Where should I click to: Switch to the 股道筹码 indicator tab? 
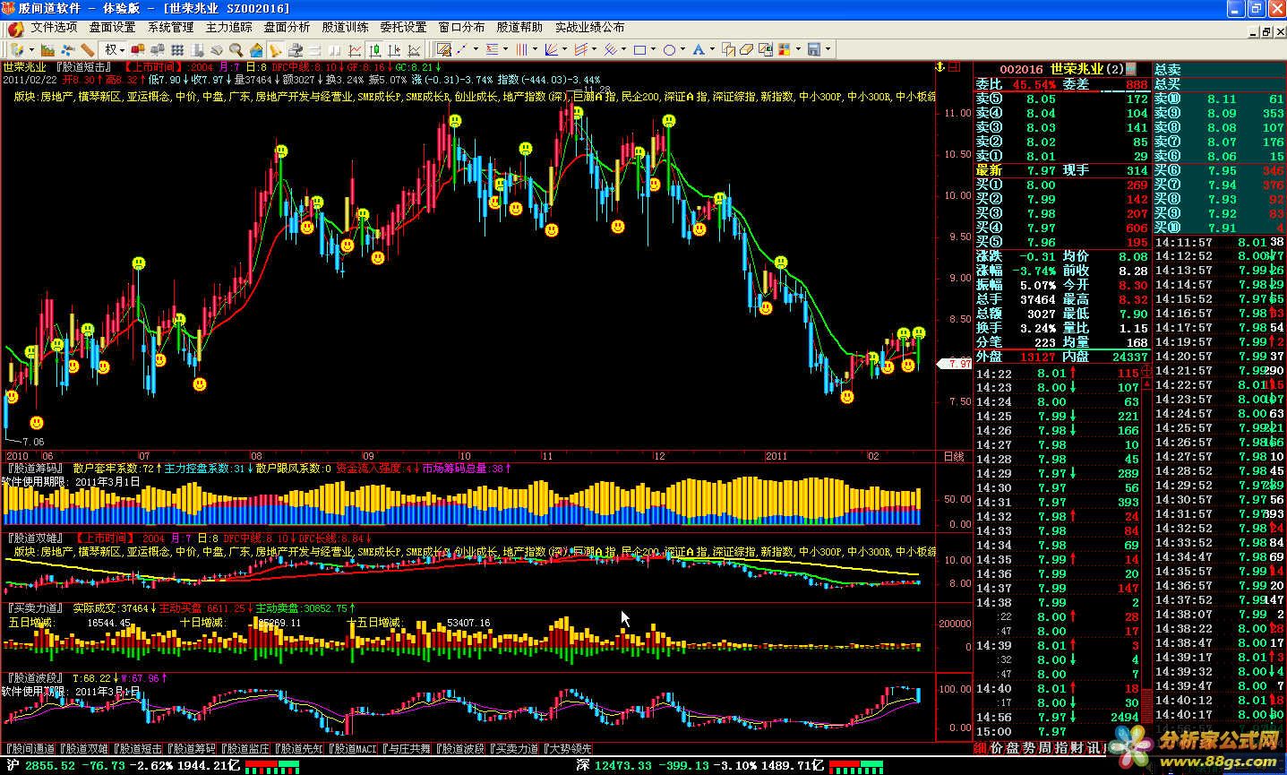[x=193, y=748]
